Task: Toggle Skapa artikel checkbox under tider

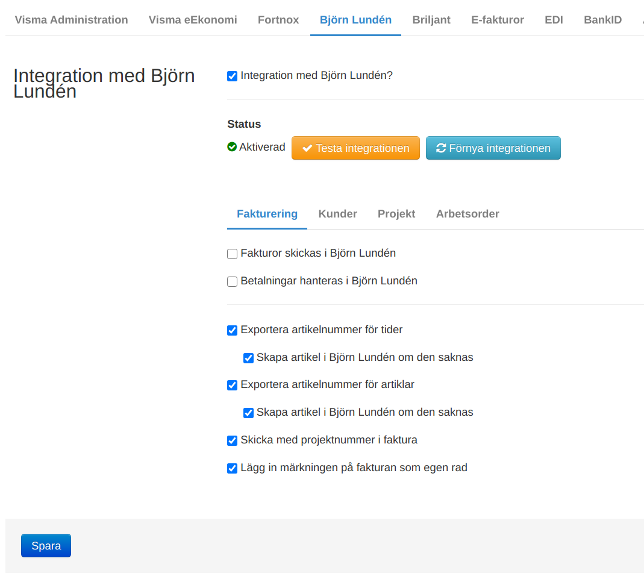Action: click(248, 358)
